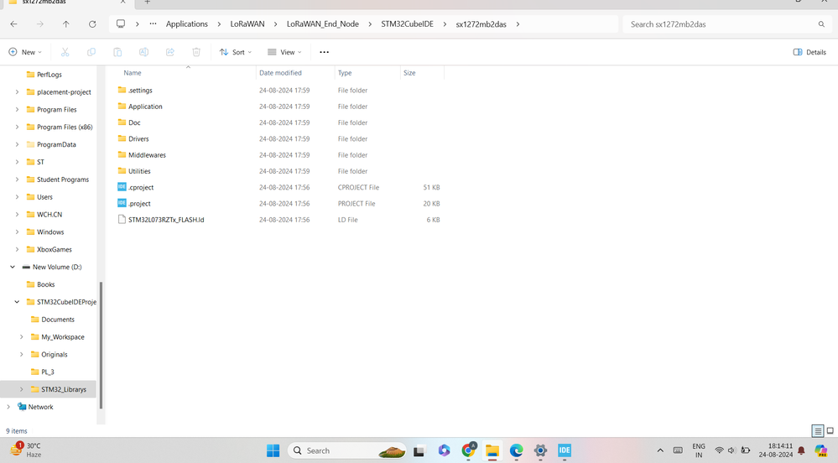The height and width of the screenshot is (463, 838).
Task: Collapse New Volume (D:) drive
Action: pyautogui.click(x=13, y=267)
